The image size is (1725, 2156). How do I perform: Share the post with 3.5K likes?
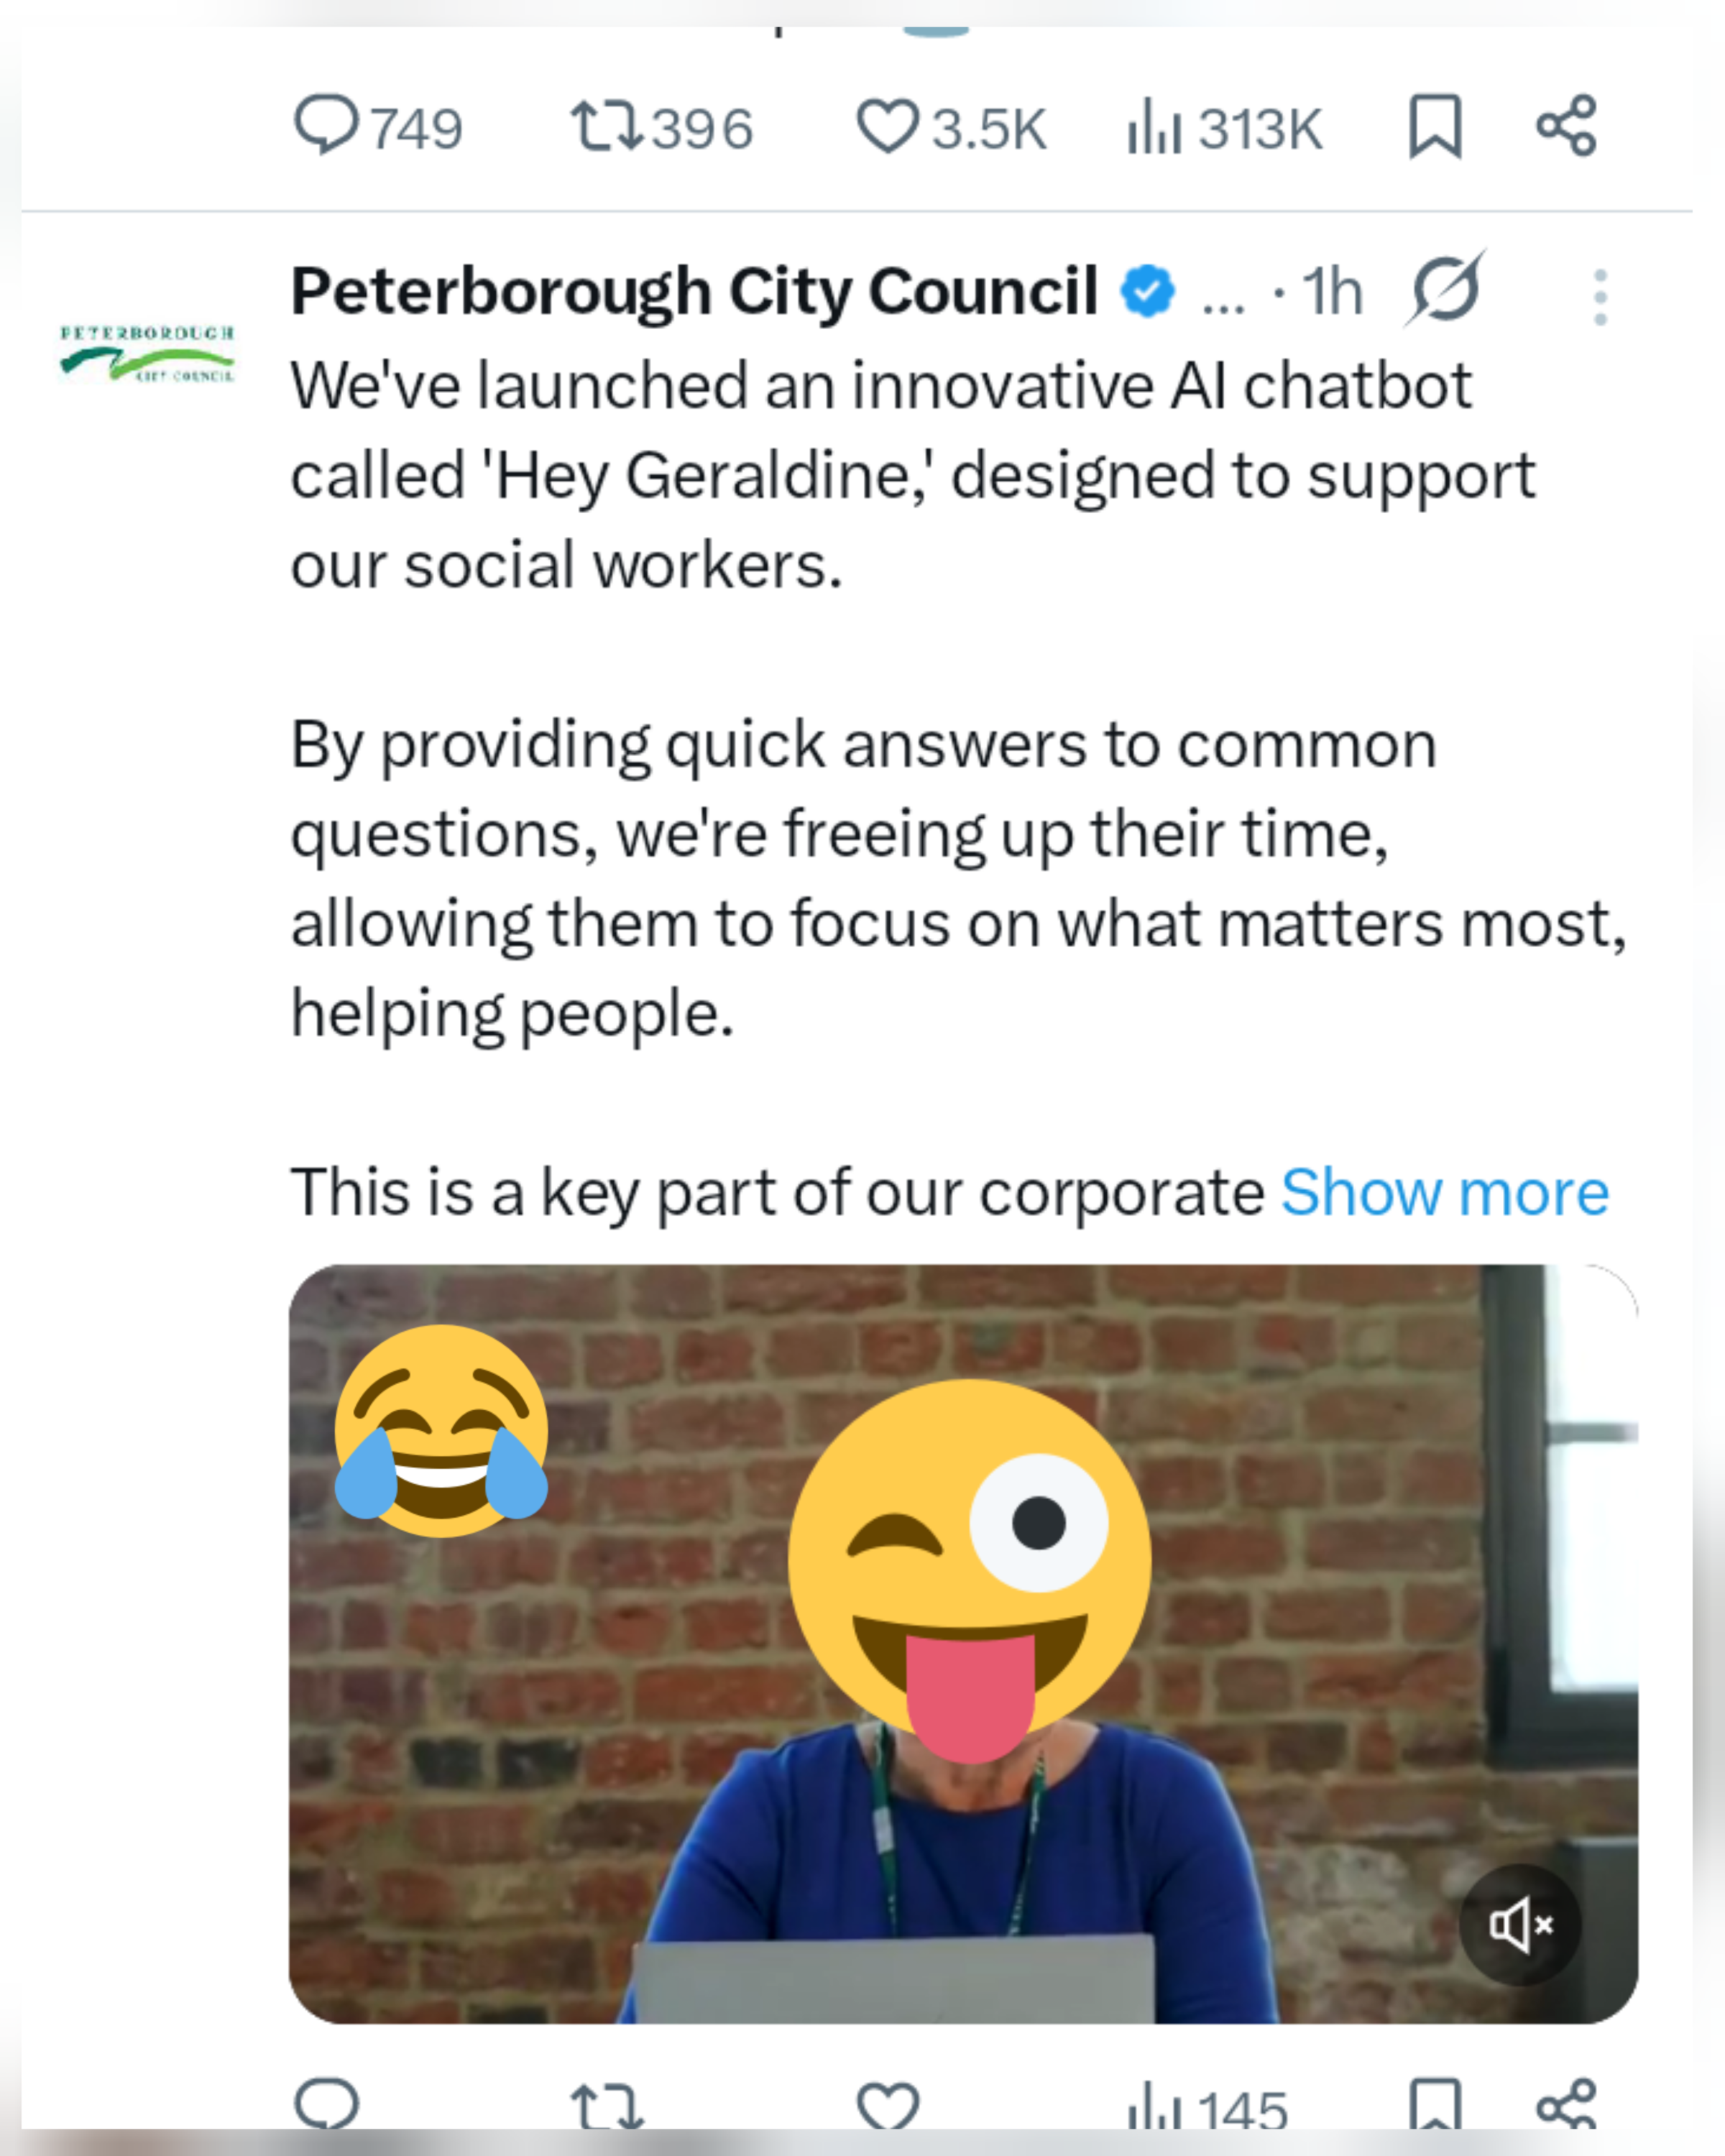click(1566, 127)
